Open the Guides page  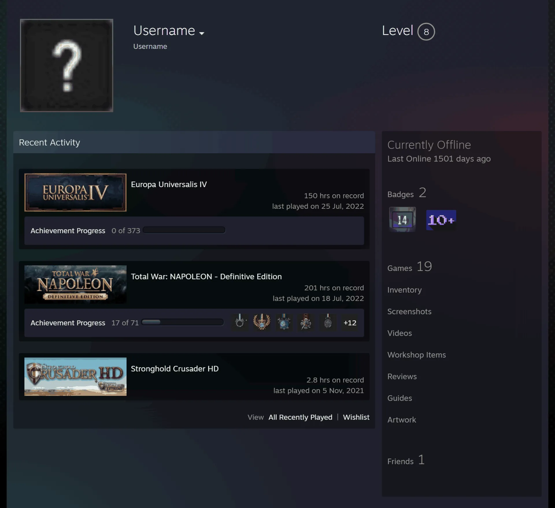pyautogui.click(x=400, y=398)
